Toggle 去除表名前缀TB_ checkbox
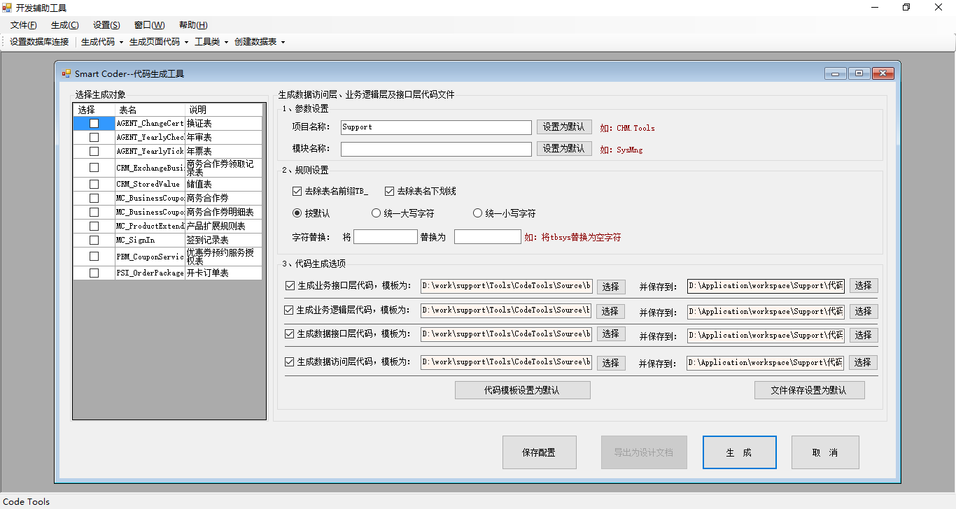Image resolution: width=956 pixels, height=509 pixels. (297, 191)
